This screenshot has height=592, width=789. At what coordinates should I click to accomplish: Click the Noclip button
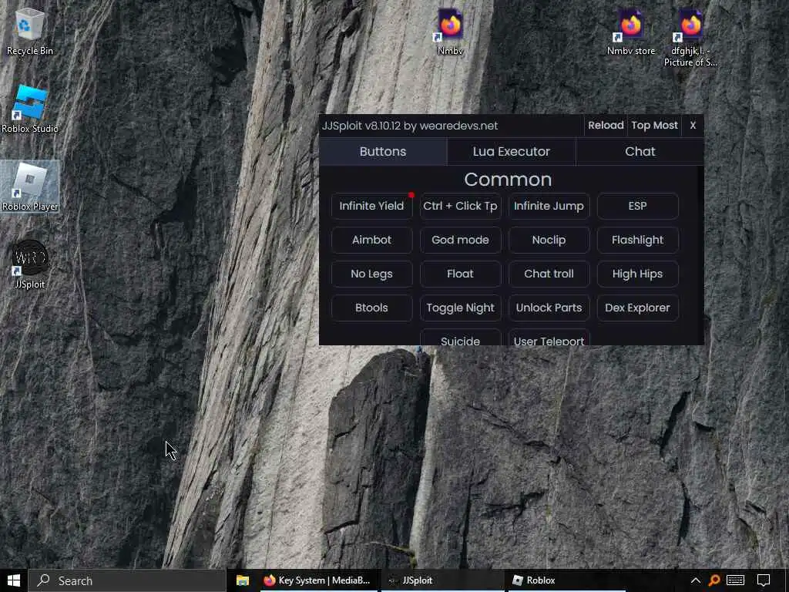point(549,240)
